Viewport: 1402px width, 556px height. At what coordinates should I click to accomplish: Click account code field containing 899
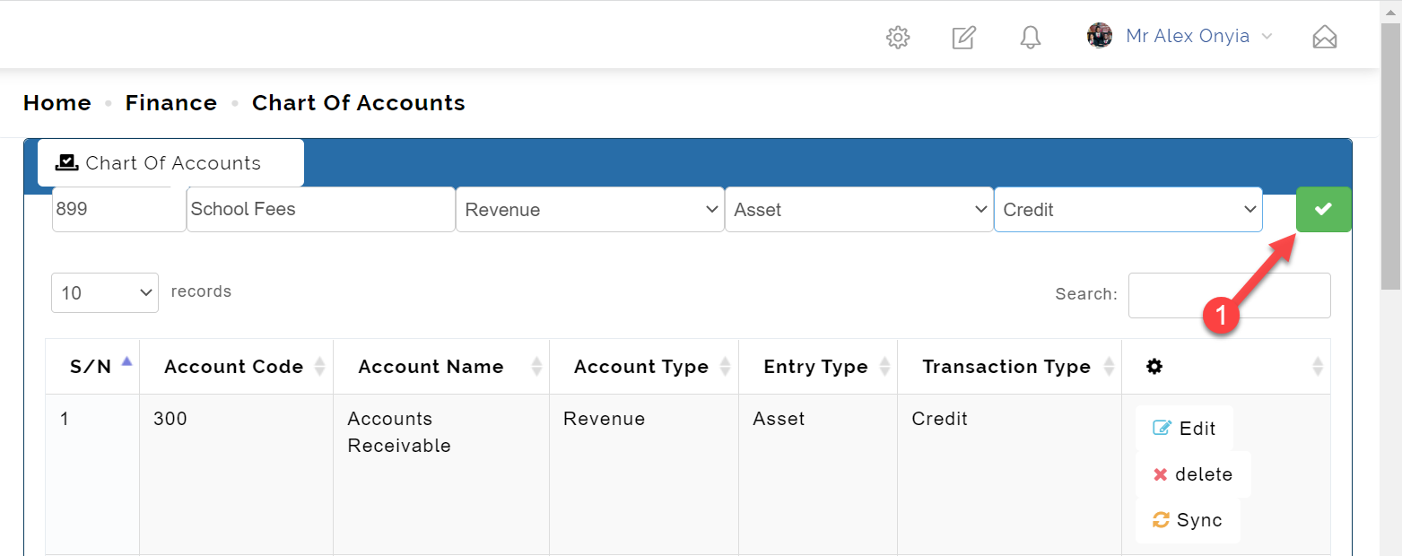coord(118,209)
